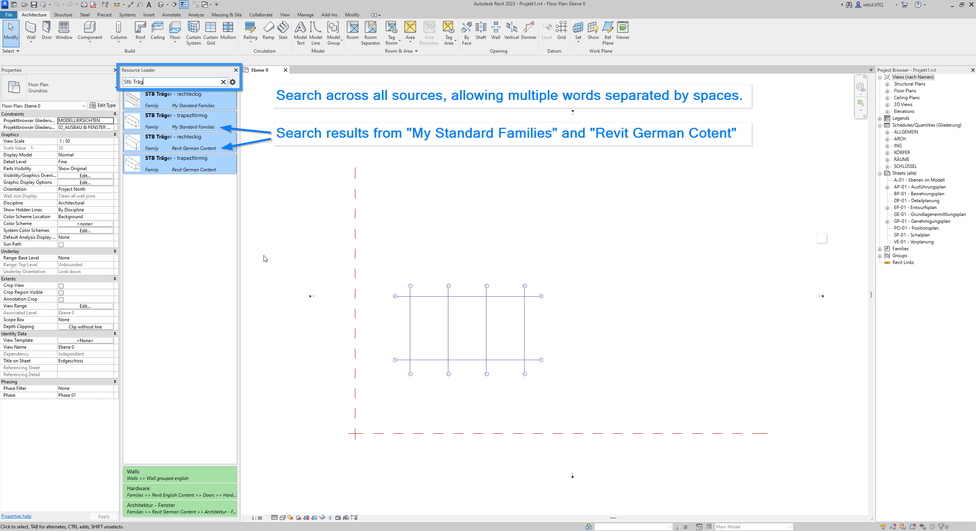Expand the Floor Plans tree node

[x=887, y=91]
